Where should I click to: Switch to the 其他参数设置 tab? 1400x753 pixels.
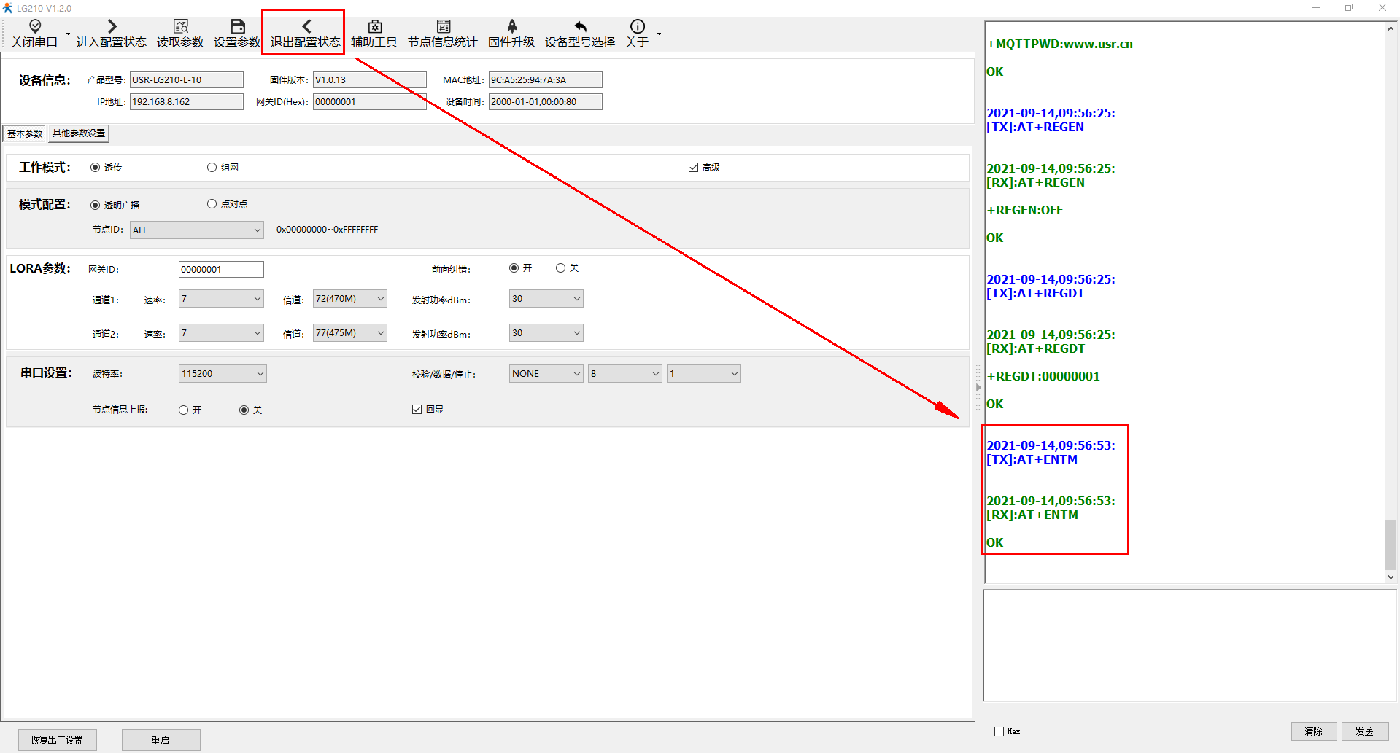(79, 133)
